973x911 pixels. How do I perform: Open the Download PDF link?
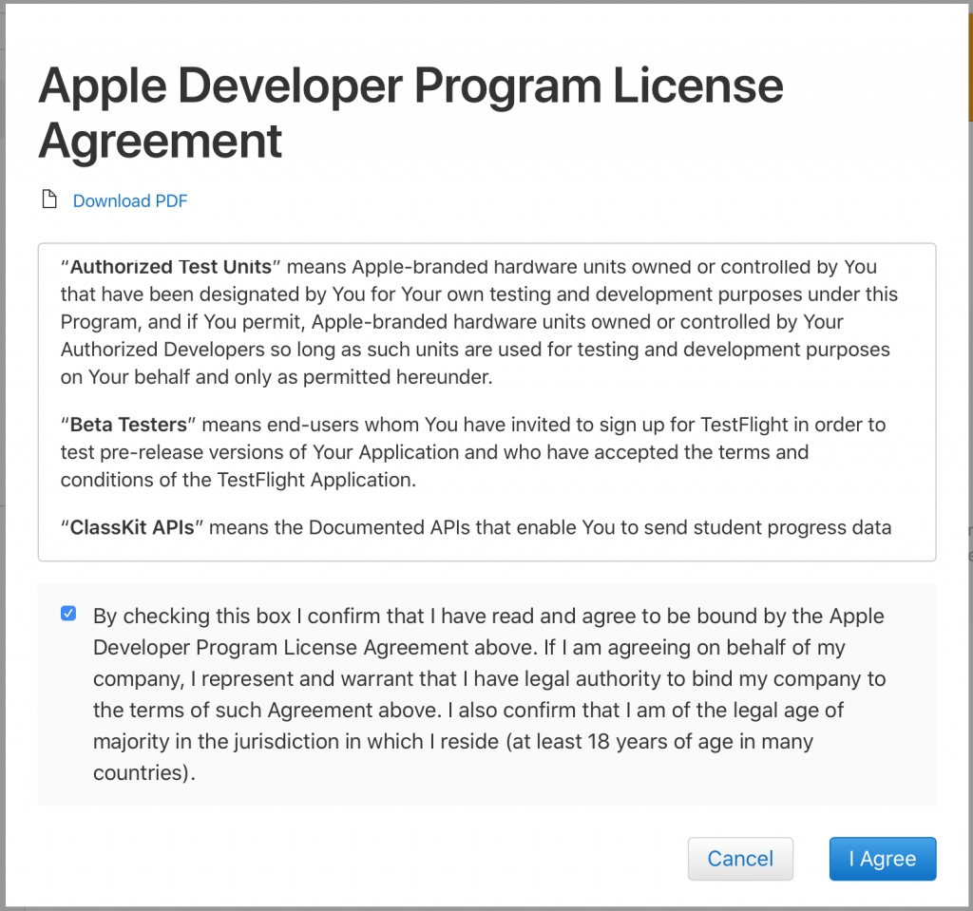pos(129,200)
